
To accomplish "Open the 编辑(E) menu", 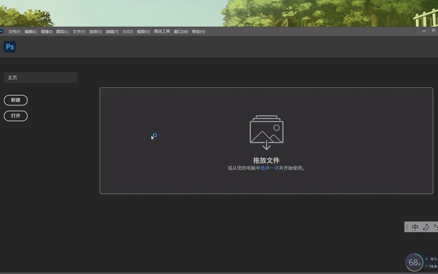I will tap(30, 31).
